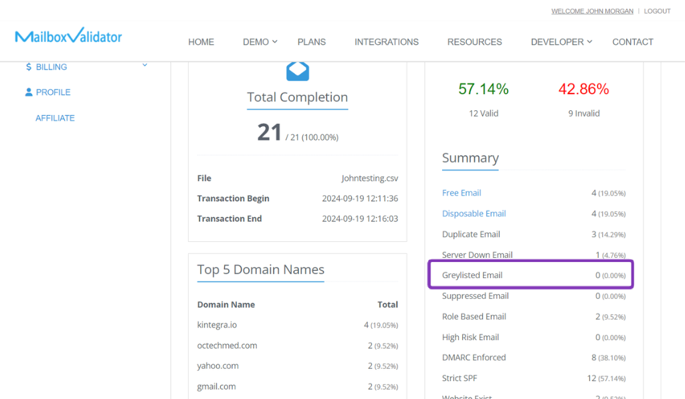Viewport: 685px width, 399px height.
Task: Click the file name Johntesting.csv
Action: tap(369, 178)
